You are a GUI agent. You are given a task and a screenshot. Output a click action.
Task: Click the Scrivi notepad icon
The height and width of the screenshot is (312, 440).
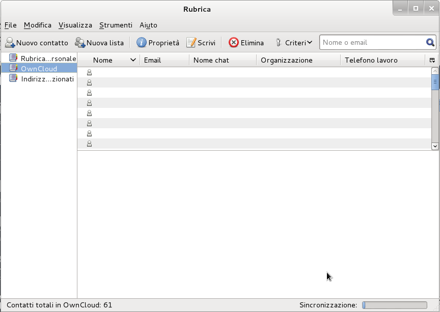(191, 43)
